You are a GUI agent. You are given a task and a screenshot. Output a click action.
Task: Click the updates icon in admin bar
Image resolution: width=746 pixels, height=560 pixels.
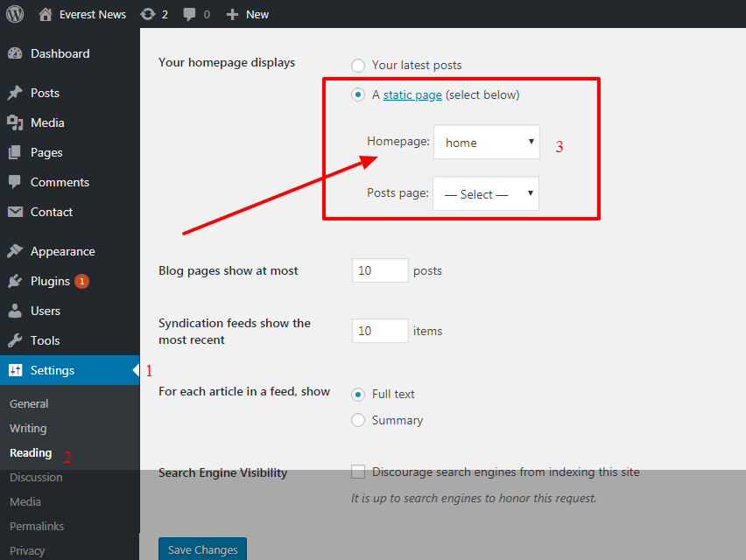[x=148, y=14]
